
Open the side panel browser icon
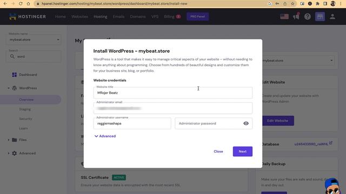tap(325, 4)
